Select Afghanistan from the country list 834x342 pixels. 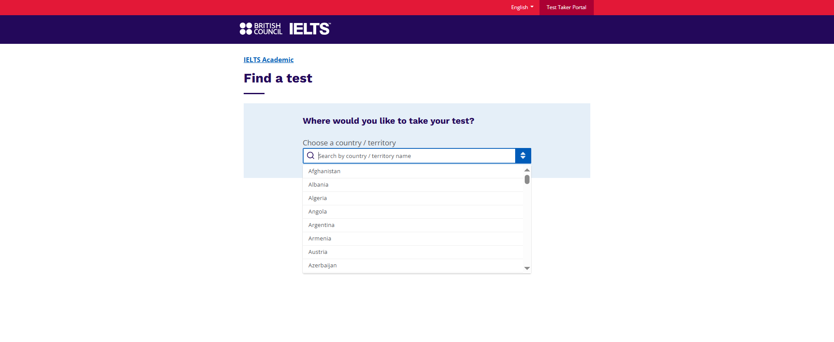(324, 171)
